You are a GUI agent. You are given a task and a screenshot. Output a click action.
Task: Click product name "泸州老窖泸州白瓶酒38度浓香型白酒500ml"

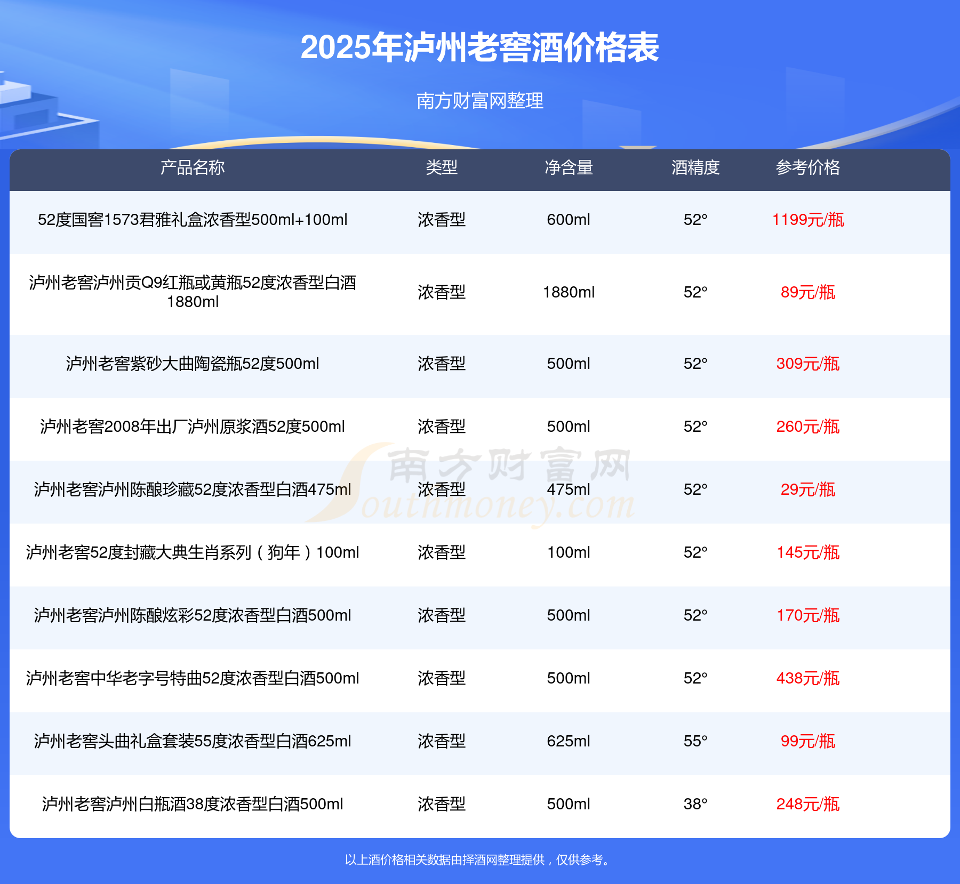193,804
